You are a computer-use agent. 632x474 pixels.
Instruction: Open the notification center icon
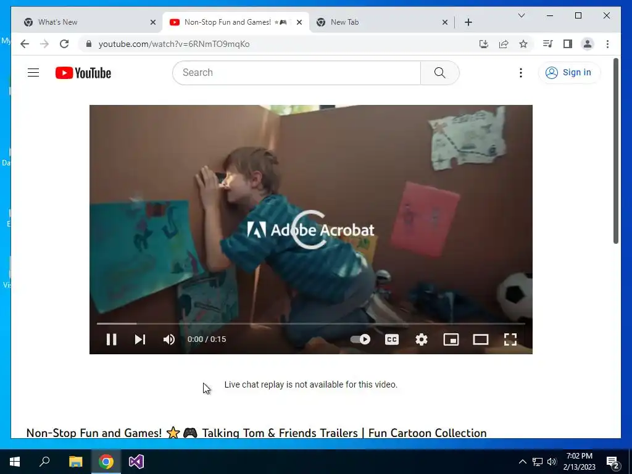(613, 462)
